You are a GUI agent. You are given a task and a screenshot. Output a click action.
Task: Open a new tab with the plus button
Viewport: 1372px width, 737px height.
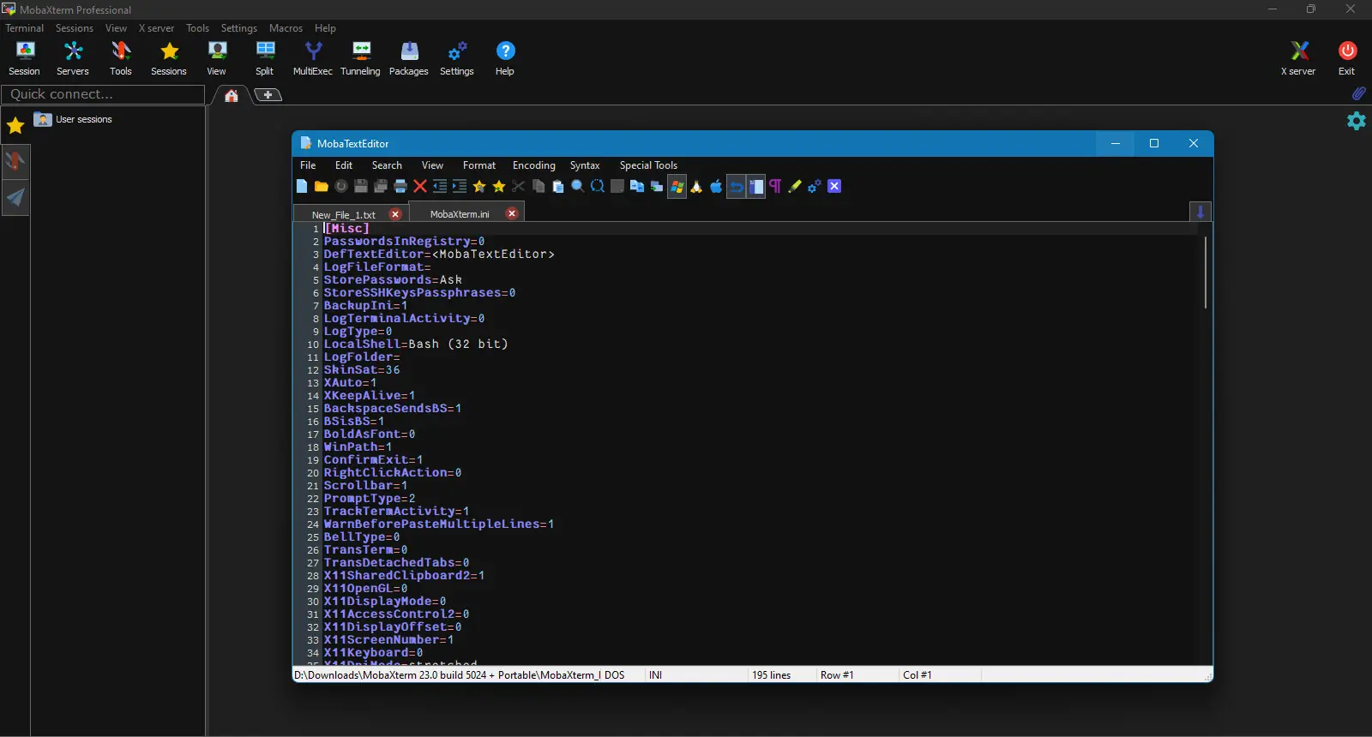268,95
